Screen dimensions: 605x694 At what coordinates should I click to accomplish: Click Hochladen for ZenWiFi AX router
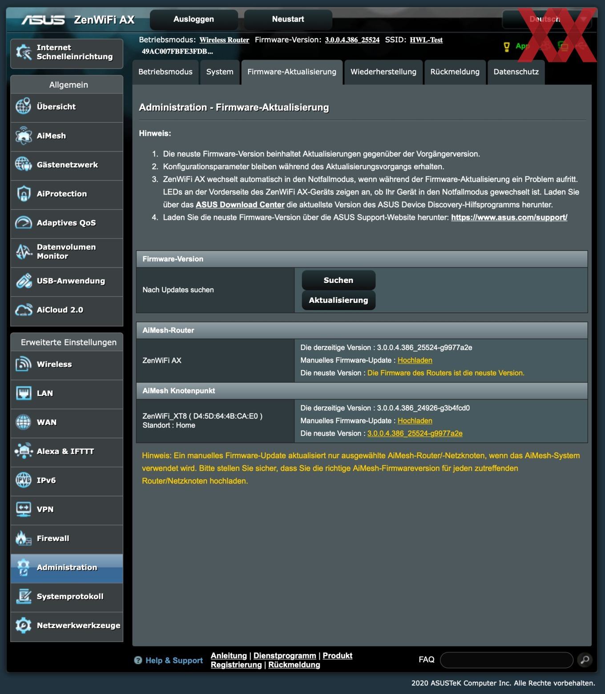(415, 360)
